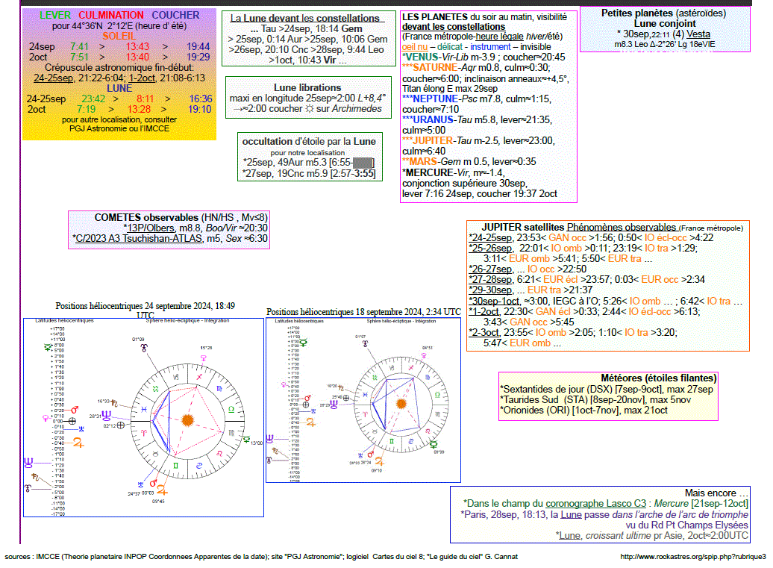
Task: Click the '25sep, 49Aur m5.3' occultation row
Action: (309, 163)
